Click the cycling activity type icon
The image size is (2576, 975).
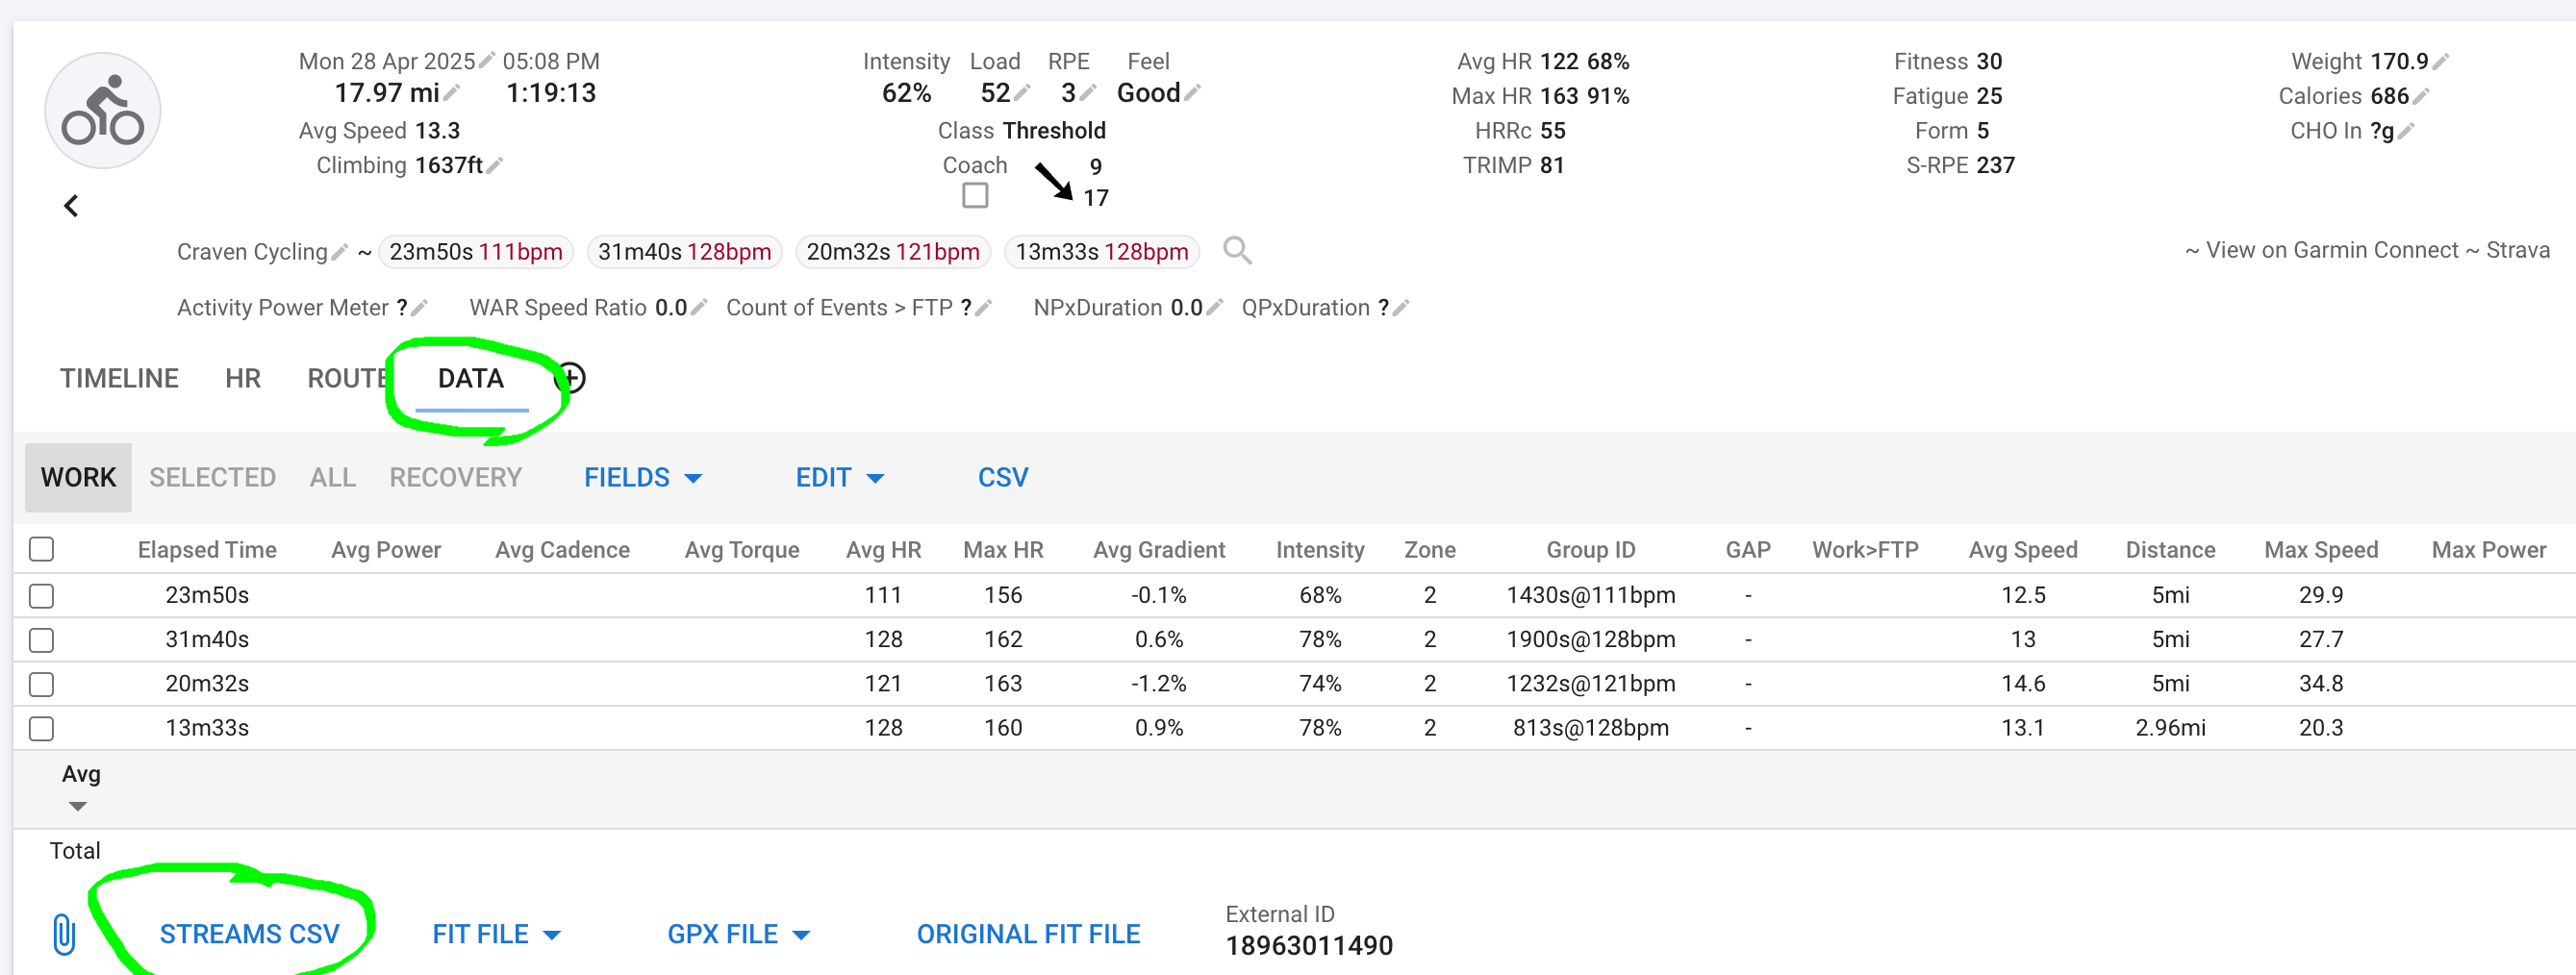pyautogui.click(x=102, y=111)
